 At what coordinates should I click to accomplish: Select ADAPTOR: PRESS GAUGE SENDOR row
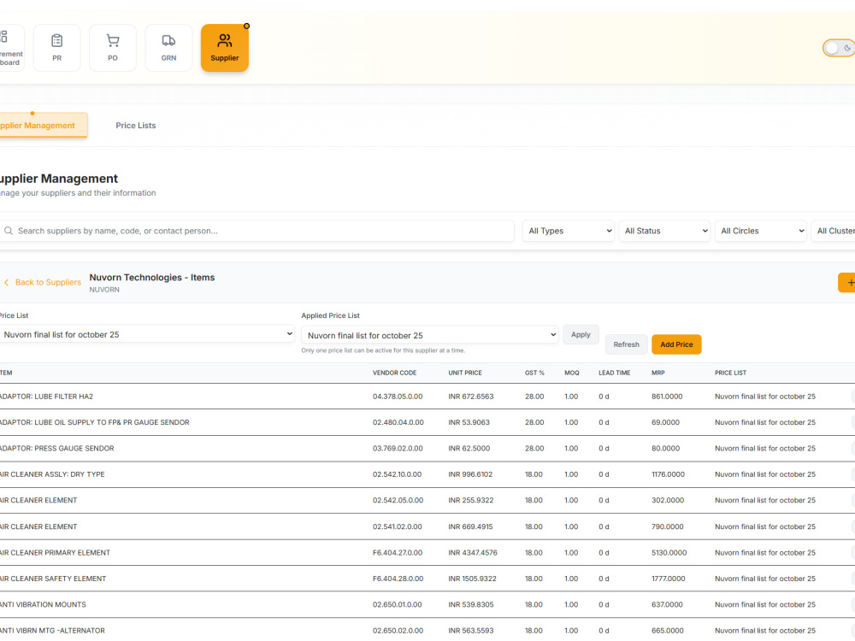point(427,449)
